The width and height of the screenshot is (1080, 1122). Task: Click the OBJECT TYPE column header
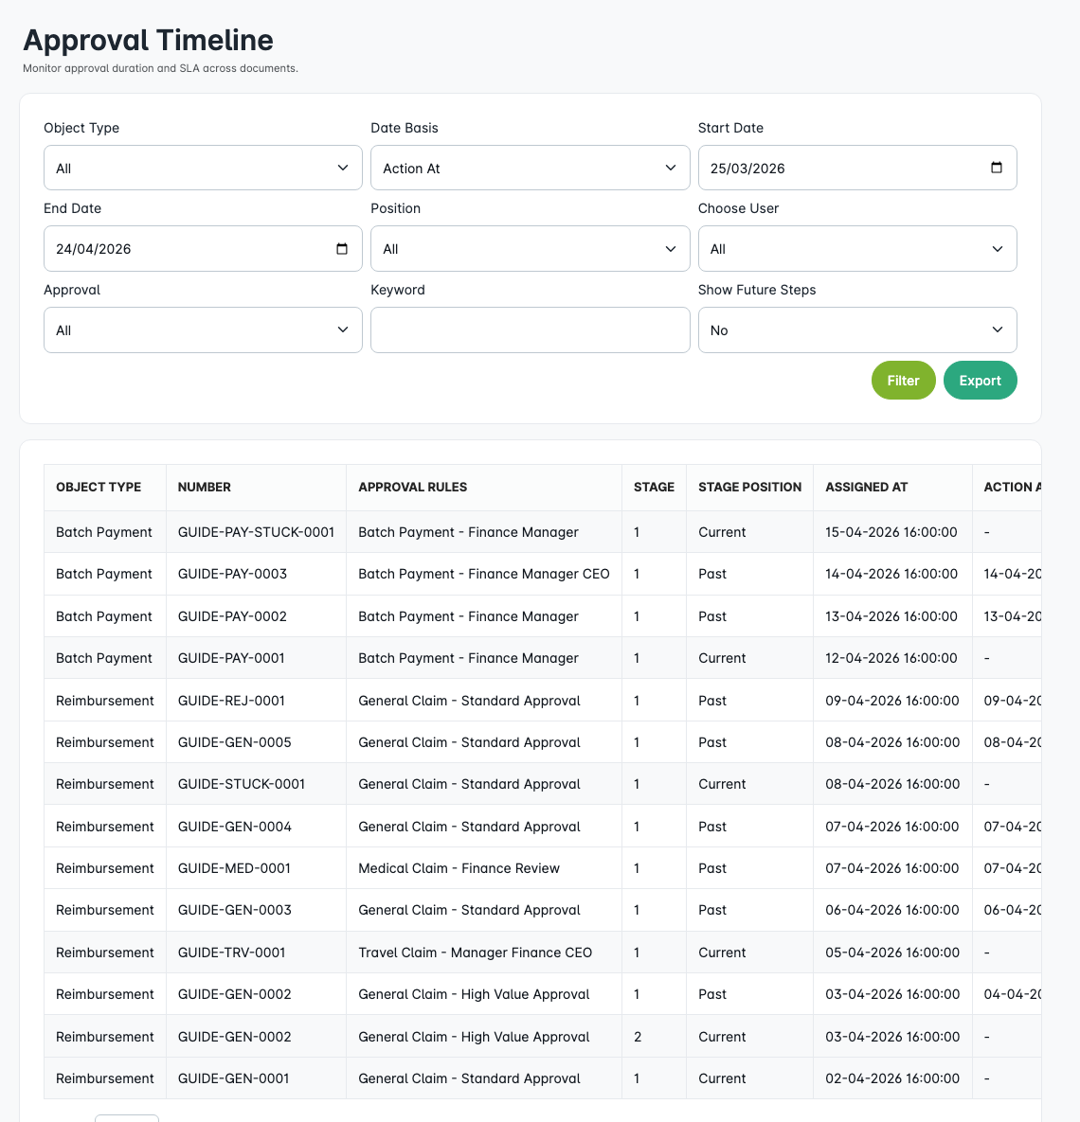pyautogui.click(x=98, y=487)
